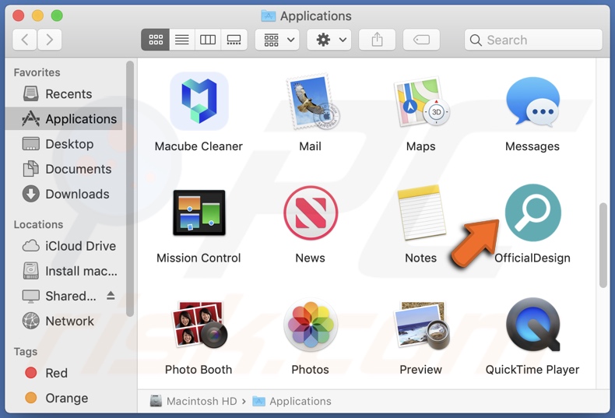Minimize the window with yellow button
Viewport: 615px width, 418px height.
pos(37,16)
